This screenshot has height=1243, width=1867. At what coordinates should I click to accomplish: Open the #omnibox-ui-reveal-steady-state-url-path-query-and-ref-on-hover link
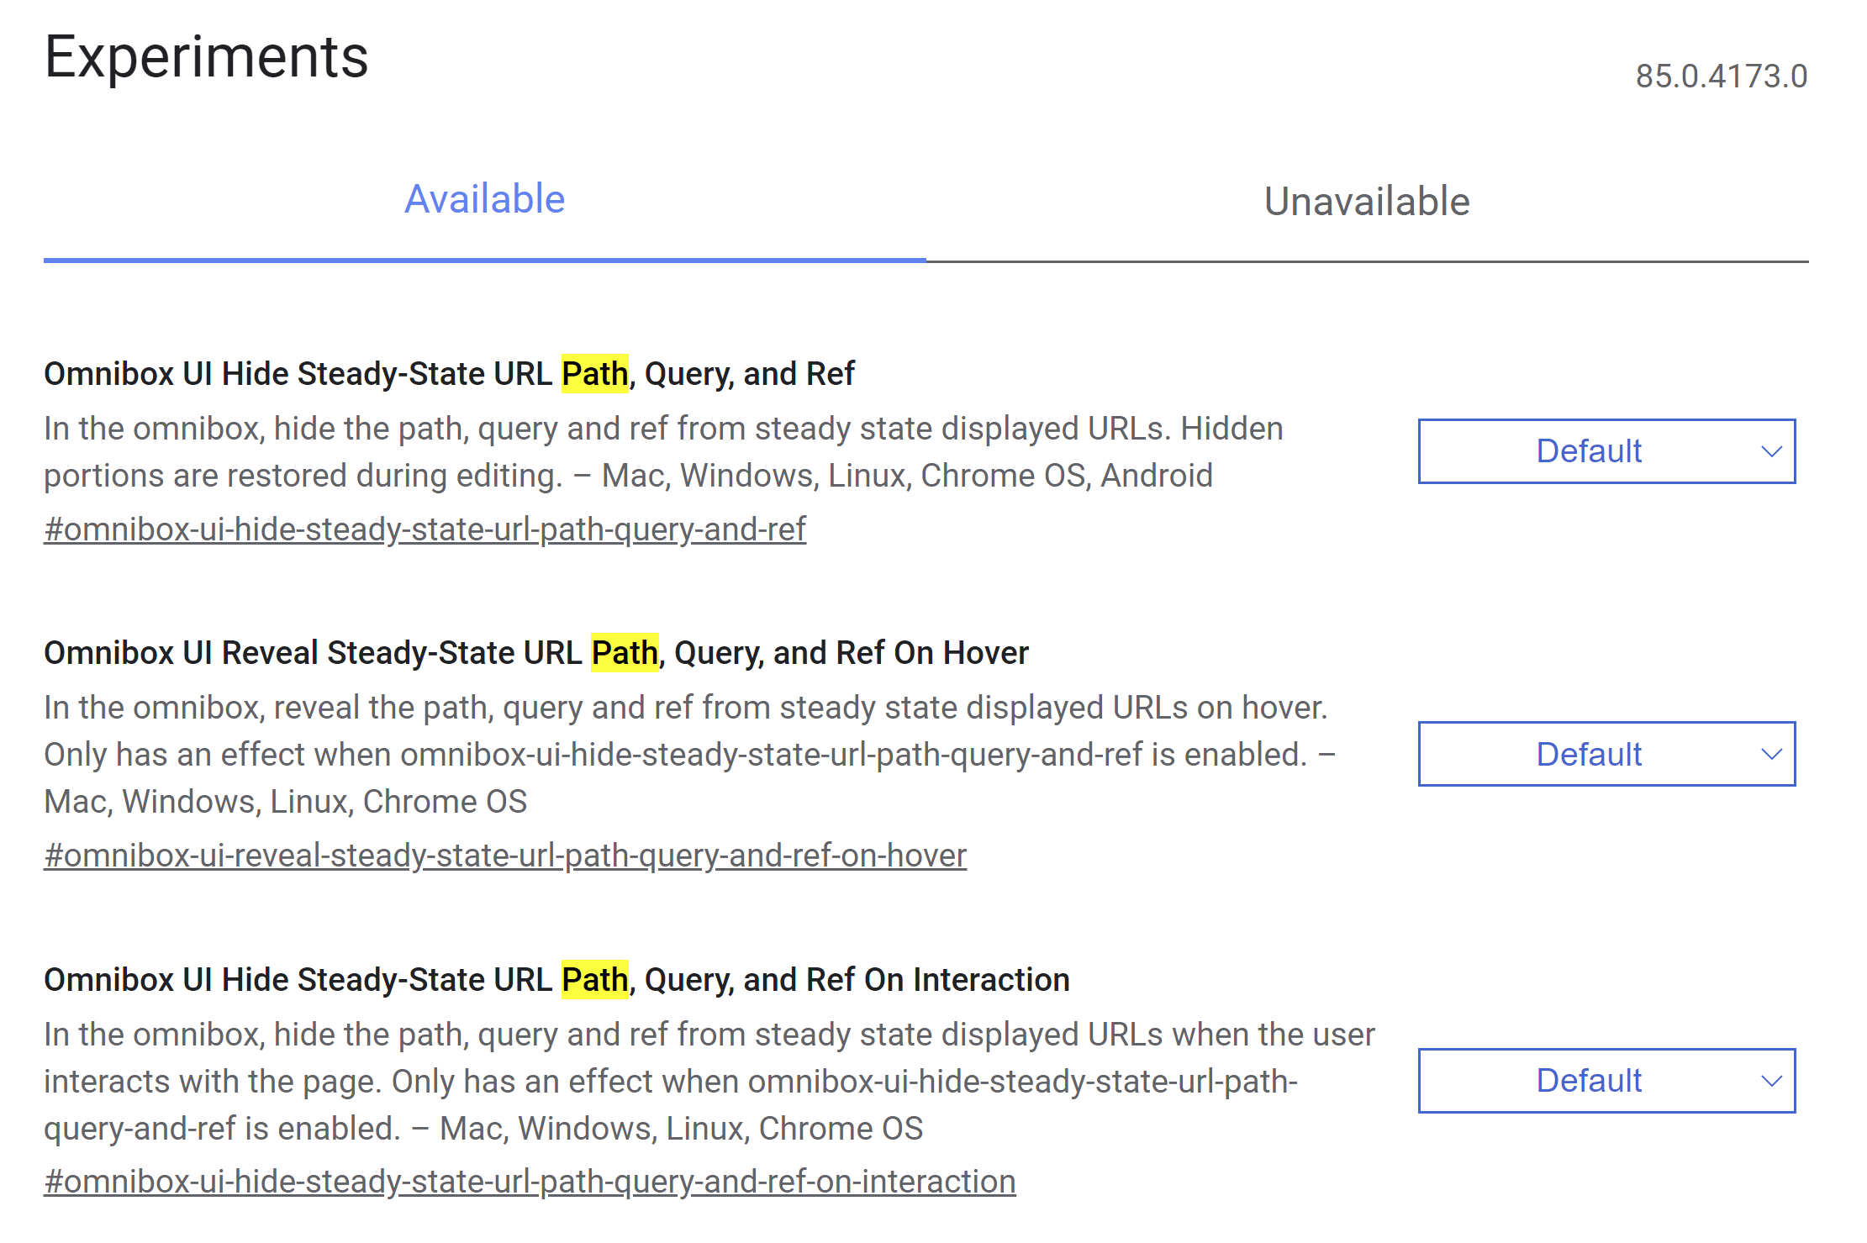[x=504, y=855]
